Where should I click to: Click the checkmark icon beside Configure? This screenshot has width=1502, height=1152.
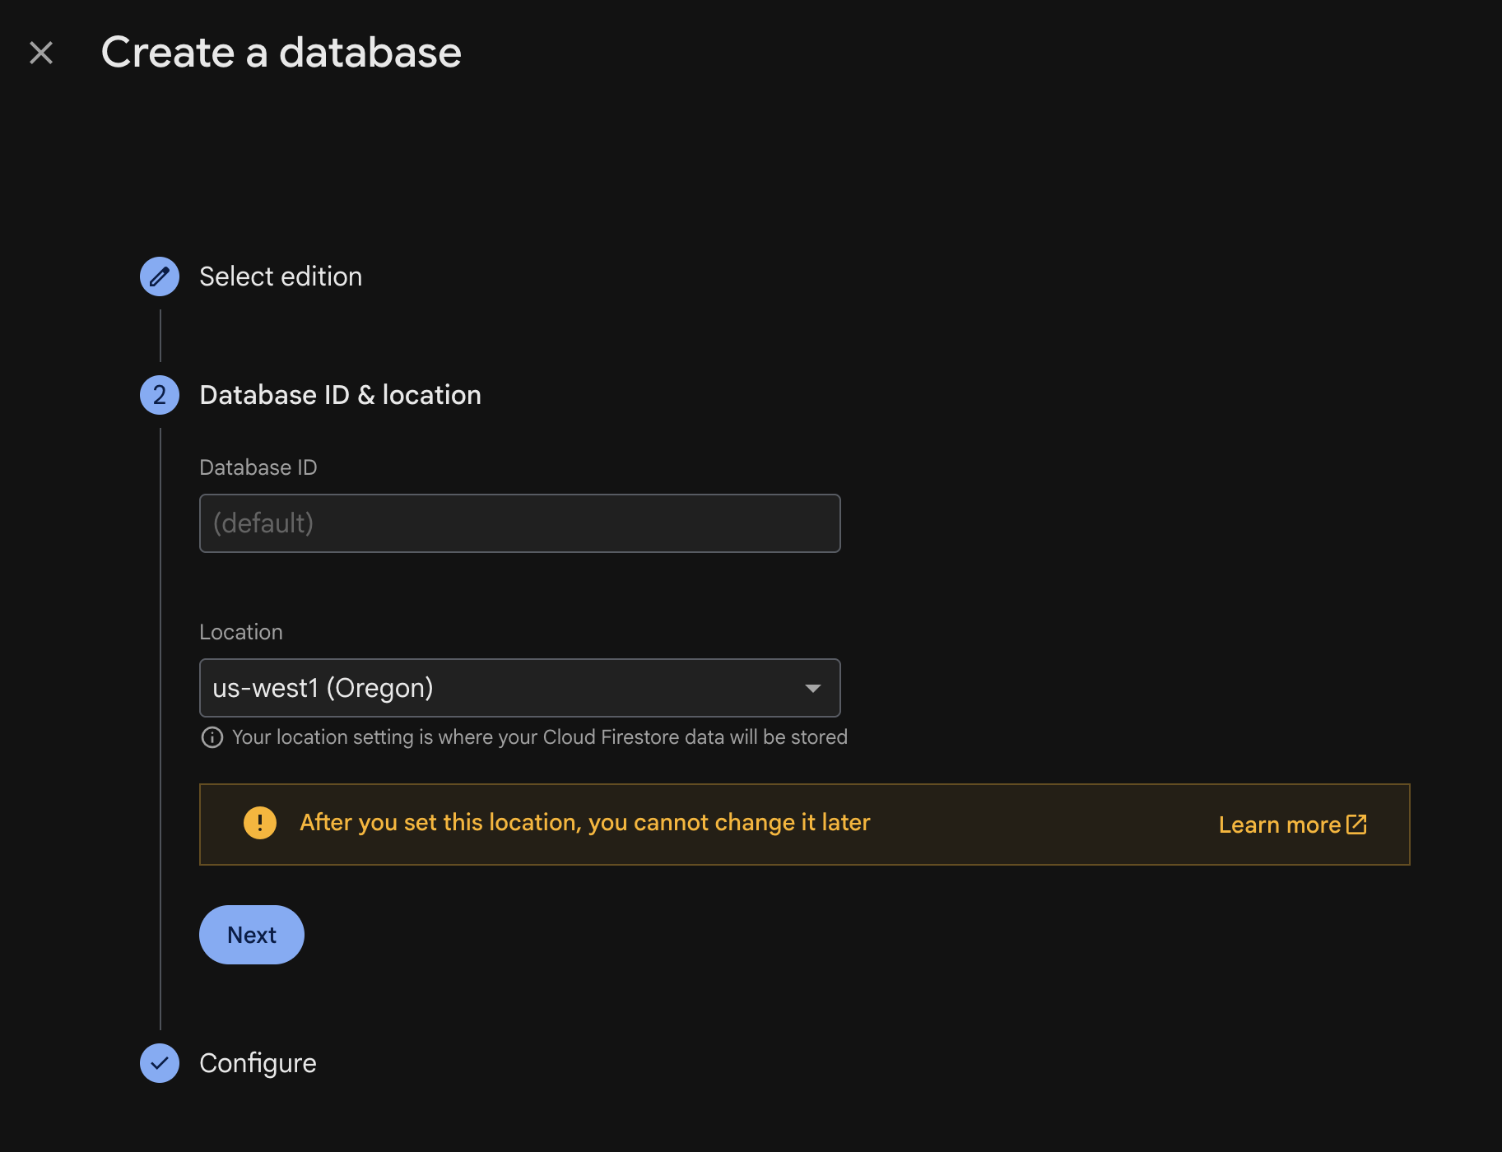point(159,1063)
